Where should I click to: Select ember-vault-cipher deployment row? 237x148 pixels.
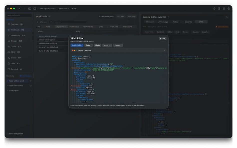[x=53, y=40]
